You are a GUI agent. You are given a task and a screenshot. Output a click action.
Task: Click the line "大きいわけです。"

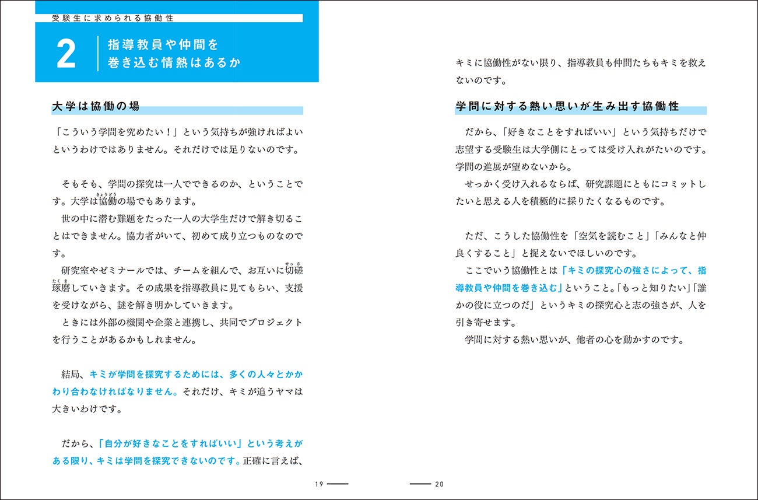point(86,409)
